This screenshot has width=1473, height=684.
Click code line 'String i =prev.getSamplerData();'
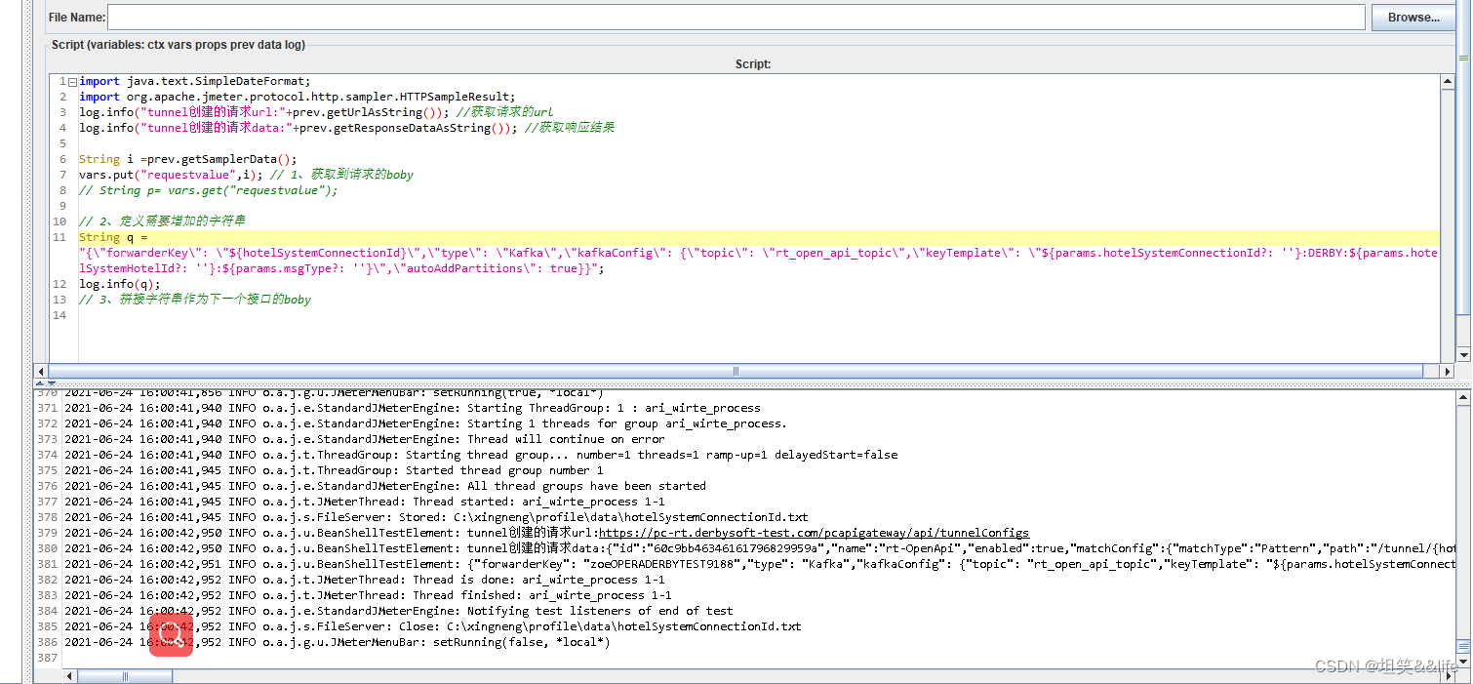(x=187, y=159)
